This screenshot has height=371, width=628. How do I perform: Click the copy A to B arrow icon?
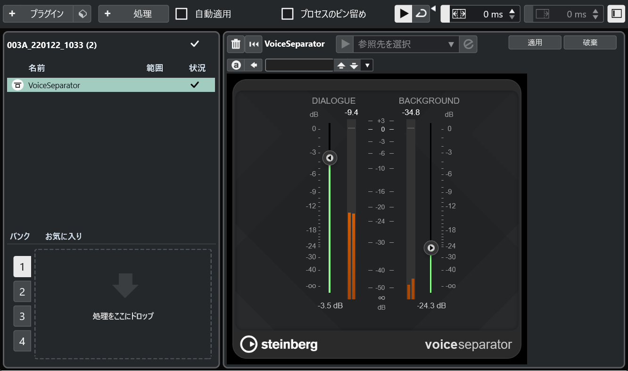point(254,65)
